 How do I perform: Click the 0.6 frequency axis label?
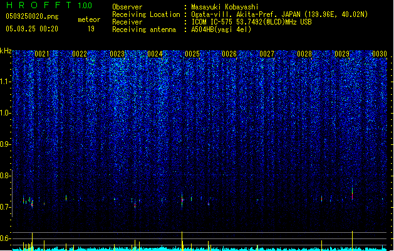click(6, 238)
